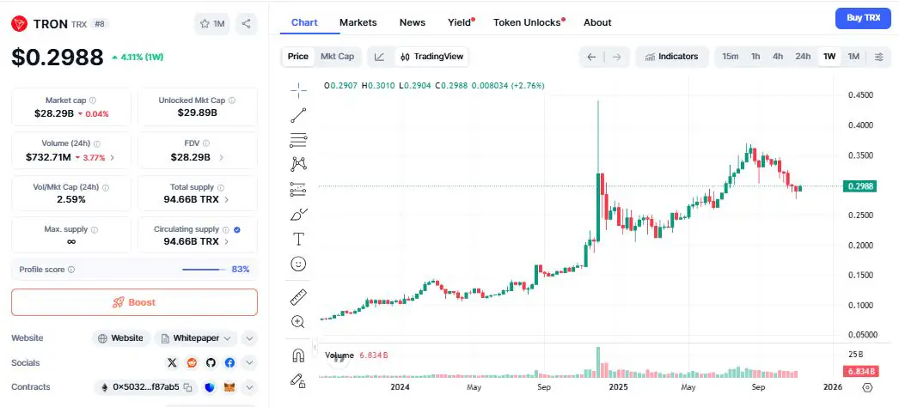Expand more Socials links chevron

[249, 363]
